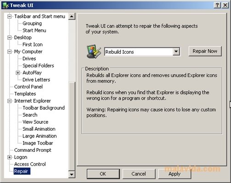Select Taskbar and Start menu in tree

[39, 17]
